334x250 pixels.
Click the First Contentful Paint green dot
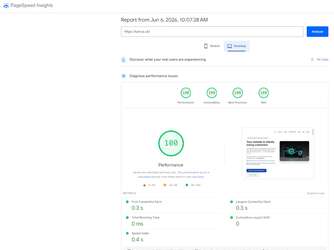127,202
